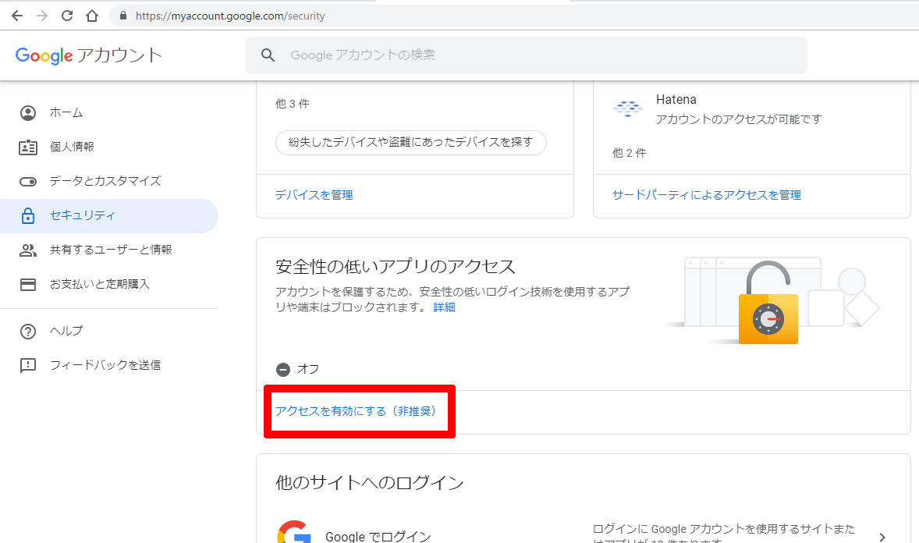Viewport: 919px width, 543px height.
Task: Click the magnifier search icon
Action: click(268, 55)
